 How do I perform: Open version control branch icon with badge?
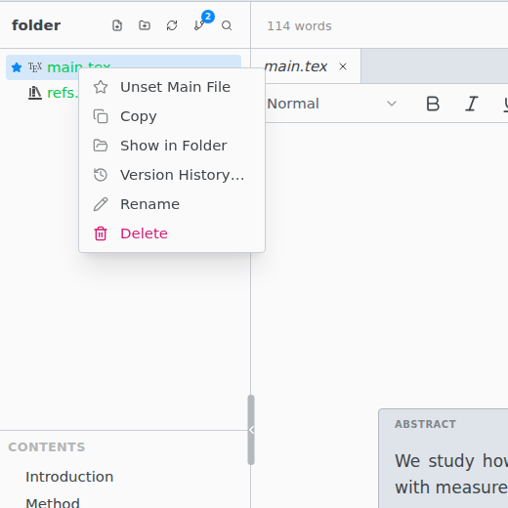(199, 25)
